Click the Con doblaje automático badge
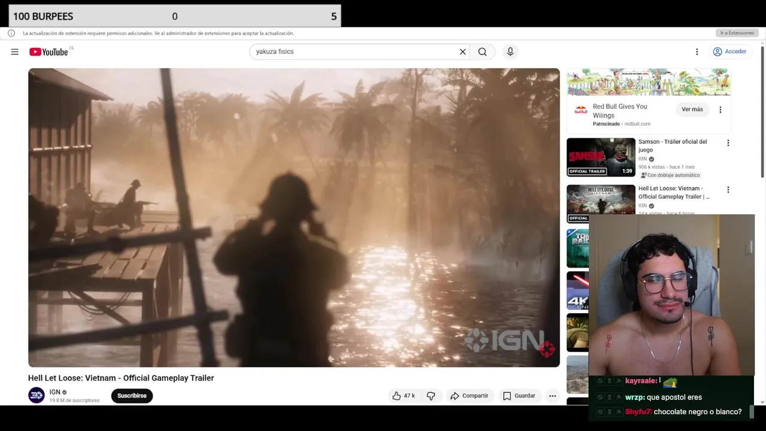 670,175
